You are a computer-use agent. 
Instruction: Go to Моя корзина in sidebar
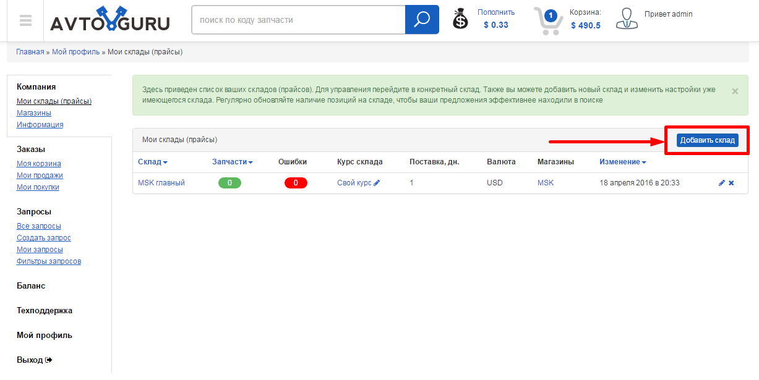click(39, 164)
